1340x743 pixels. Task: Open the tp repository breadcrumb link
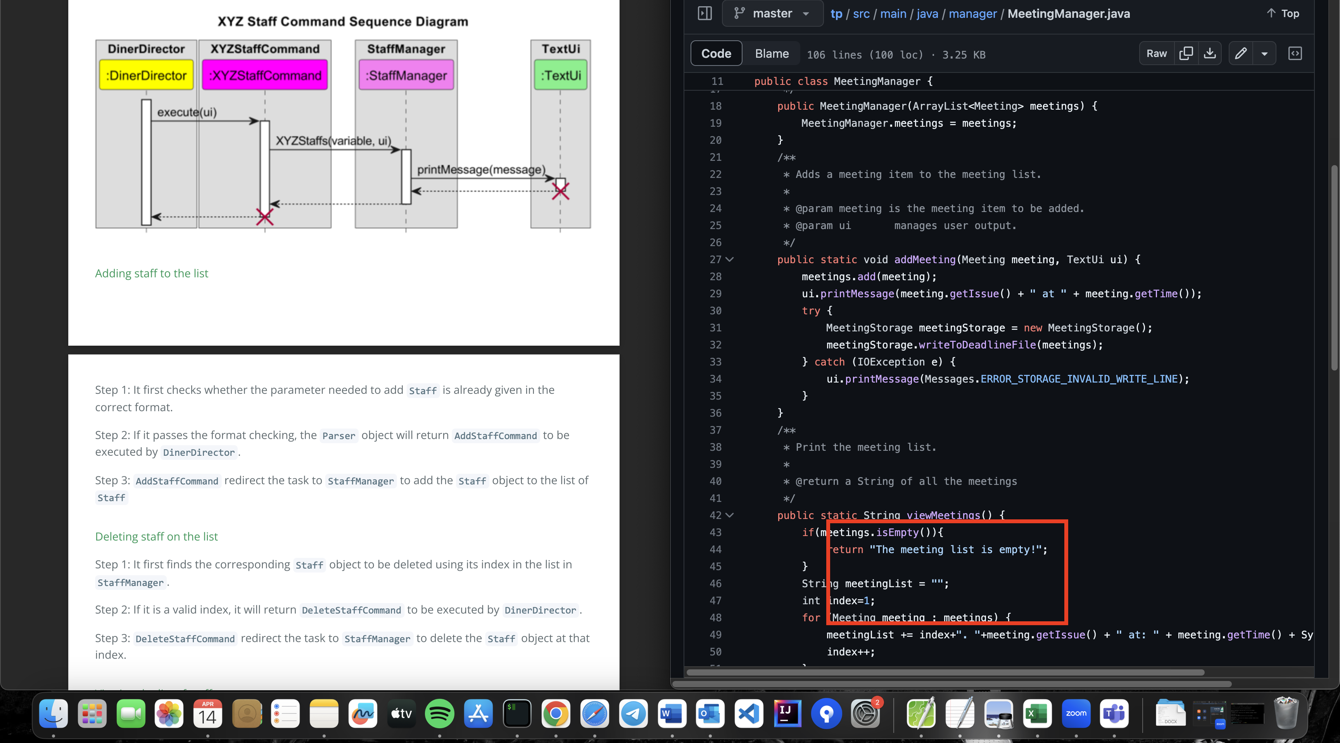[836, 14]
